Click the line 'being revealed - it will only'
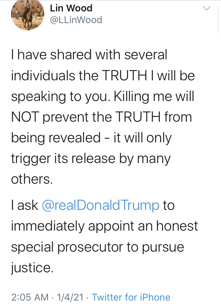 coord(91,138)
